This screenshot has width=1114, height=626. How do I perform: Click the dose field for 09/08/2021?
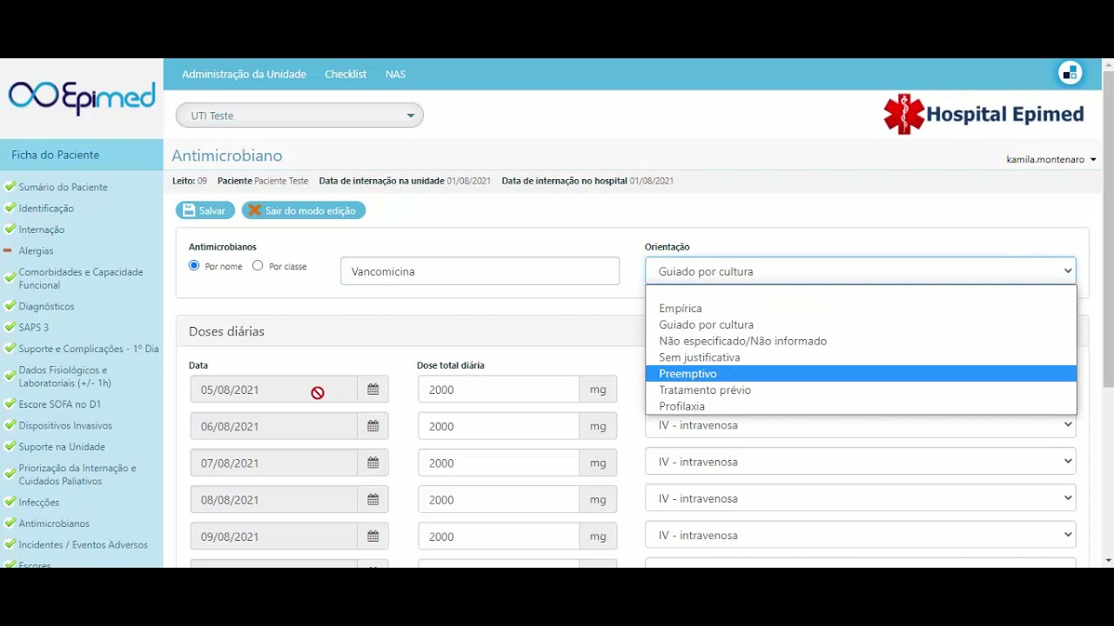(x=499, y=536)
